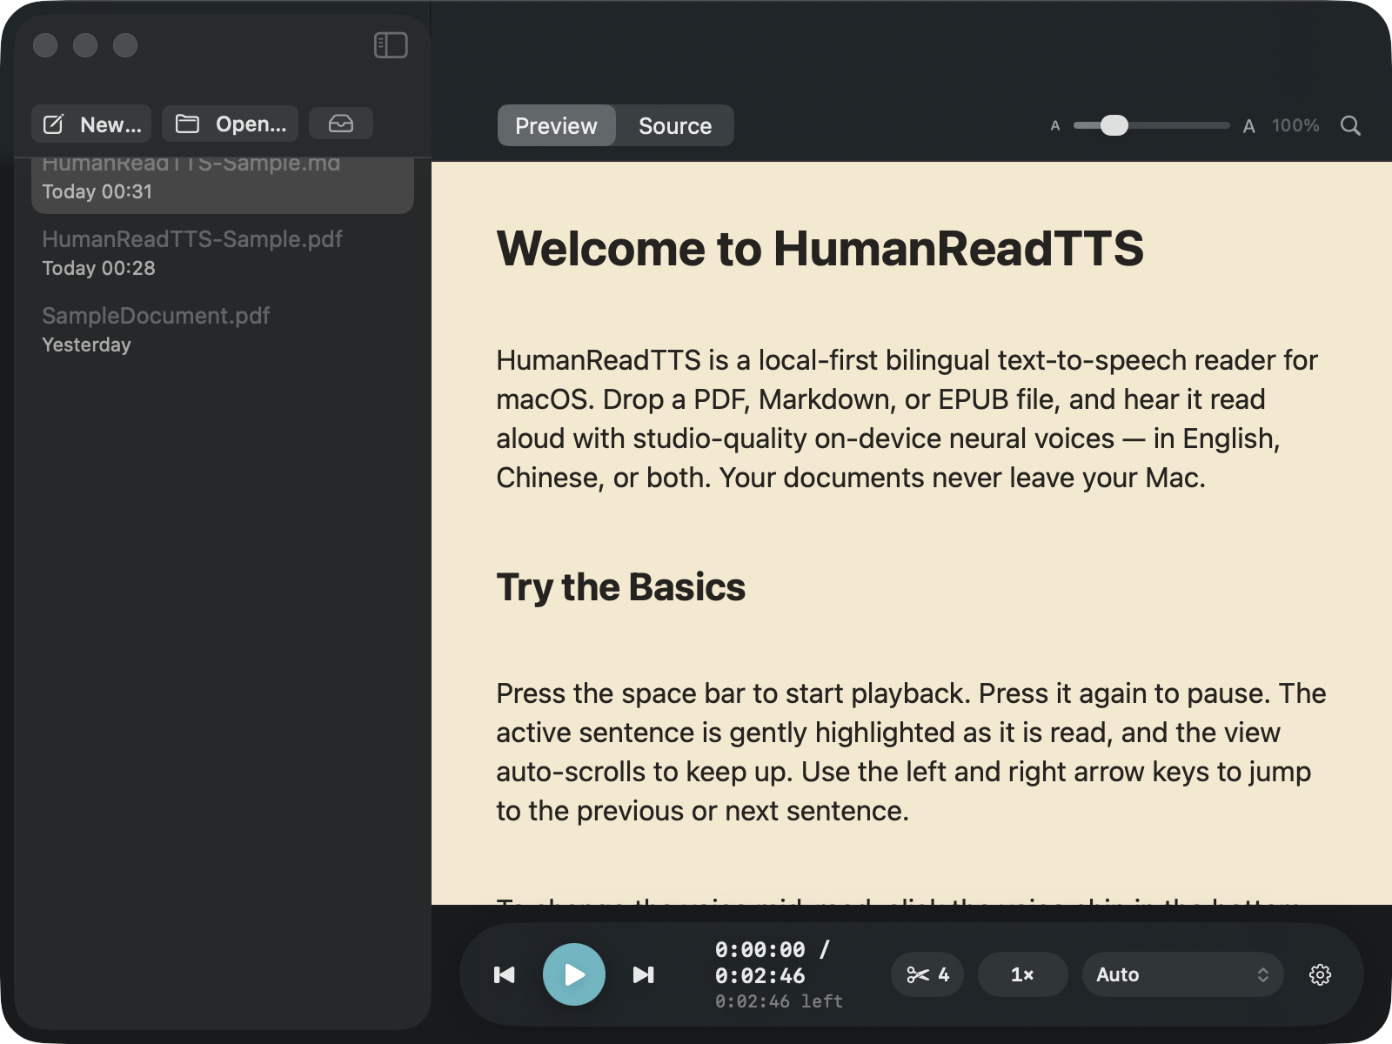The height and width of the screenshot is (1044, 1392).
Task: Skip to next sentence button
Action: pyautogui.click(x=644, y=974)
